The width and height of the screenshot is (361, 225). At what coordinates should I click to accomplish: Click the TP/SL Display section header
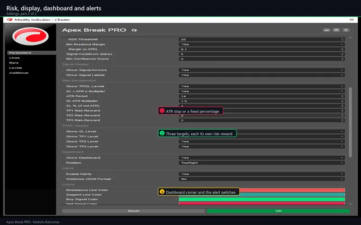75,126
